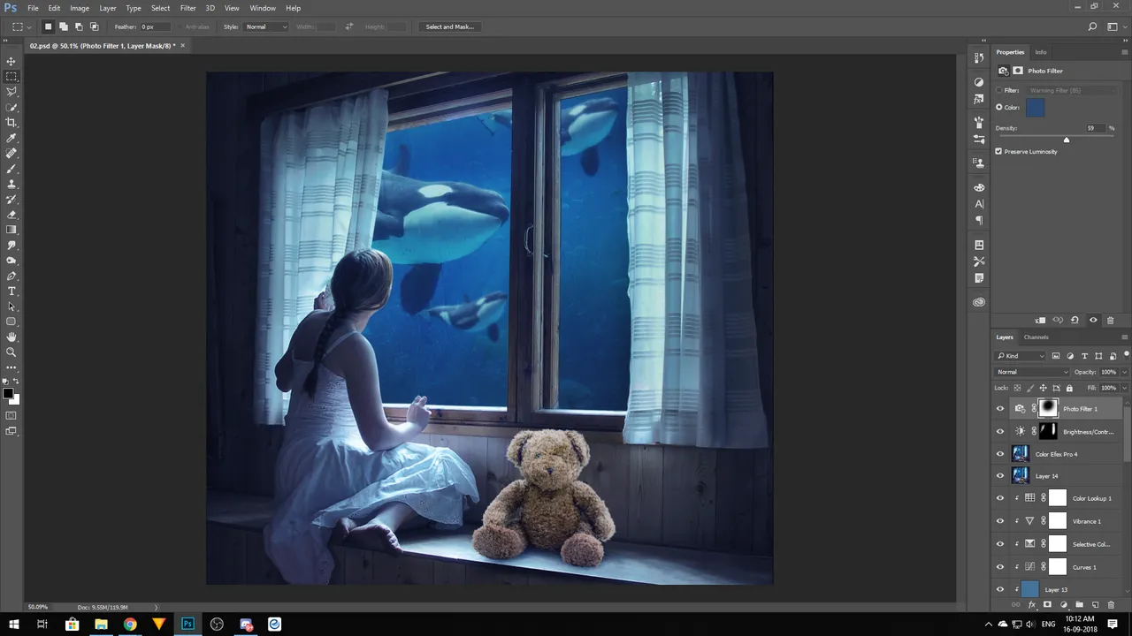
Task: Select the Rounded Rectangle shape tool
Action: (x=11, y=322)
